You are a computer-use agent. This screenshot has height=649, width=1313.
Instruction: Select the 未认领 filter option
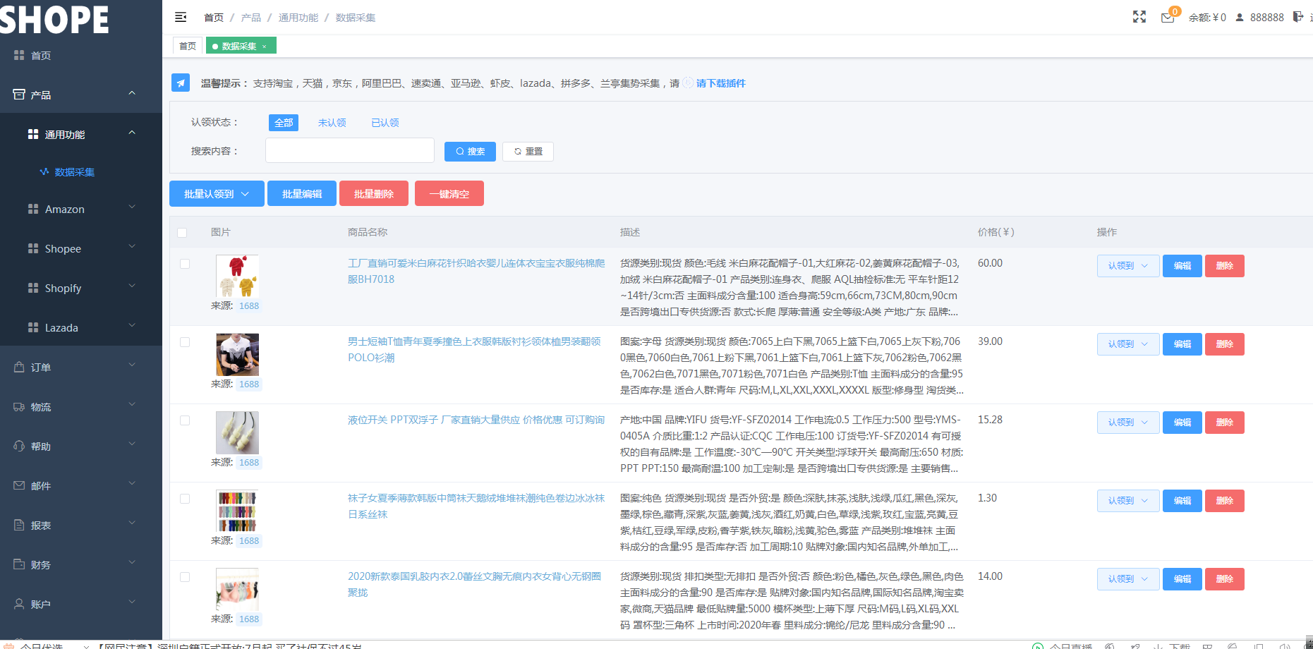click(332, 122)
